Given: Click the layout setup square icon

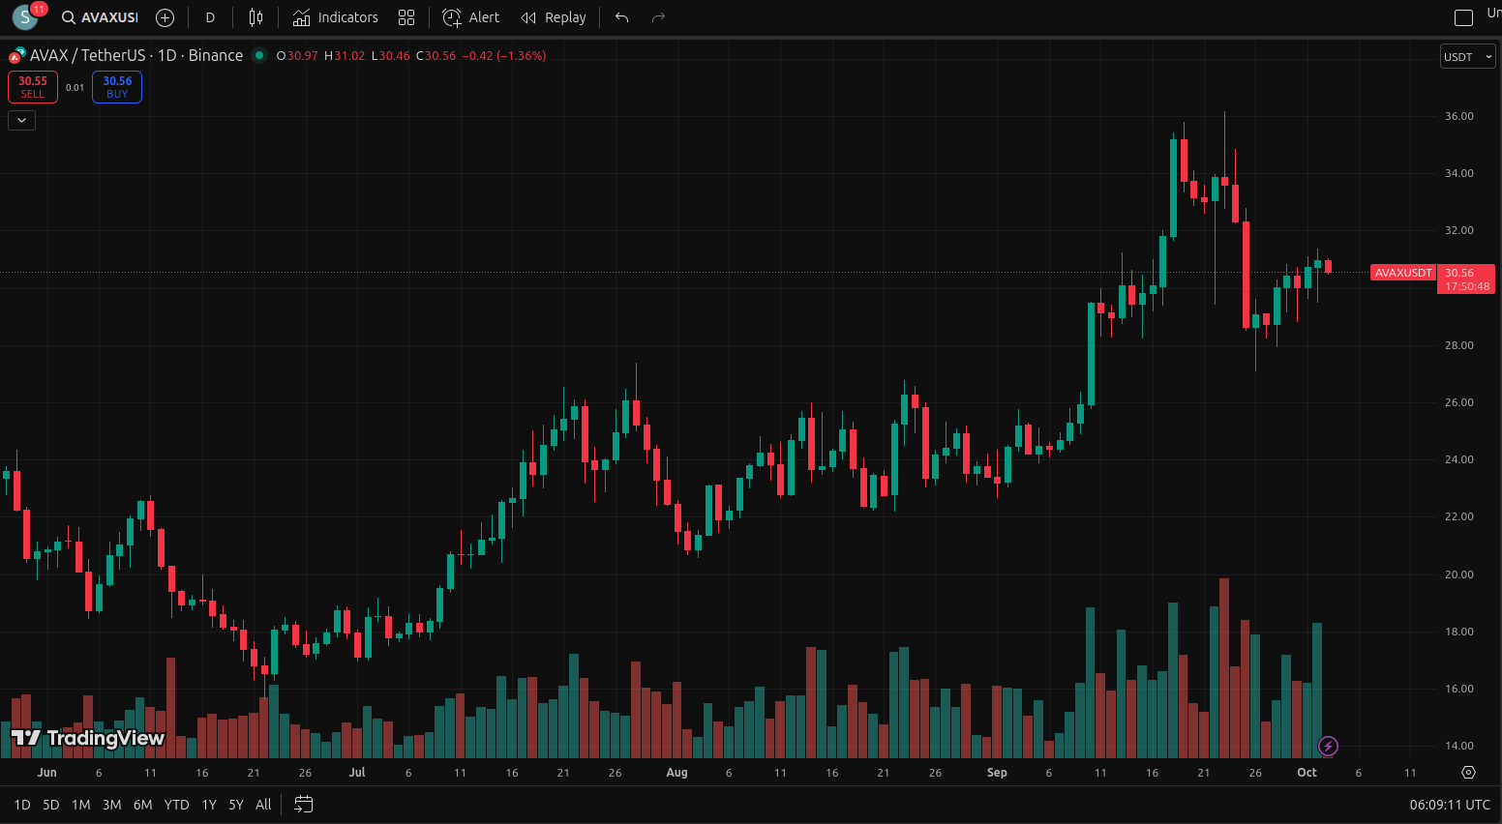Looking at the screenshot, I should click(1463, 17).
